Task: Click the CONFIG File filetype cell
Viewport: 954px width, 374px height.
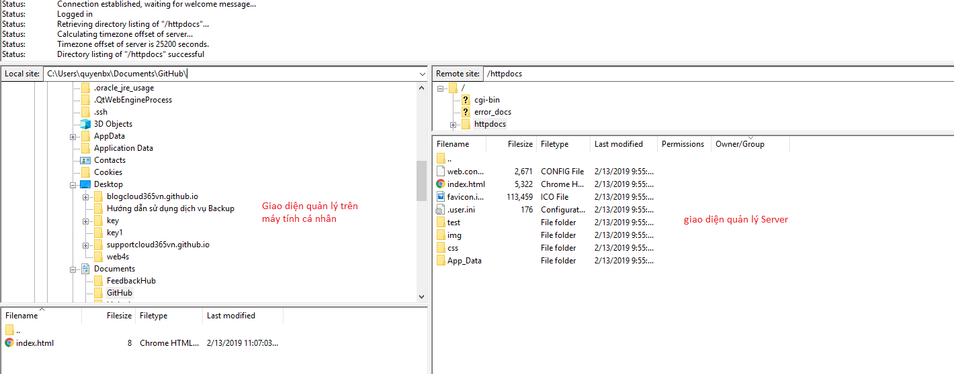Action: 562,172
